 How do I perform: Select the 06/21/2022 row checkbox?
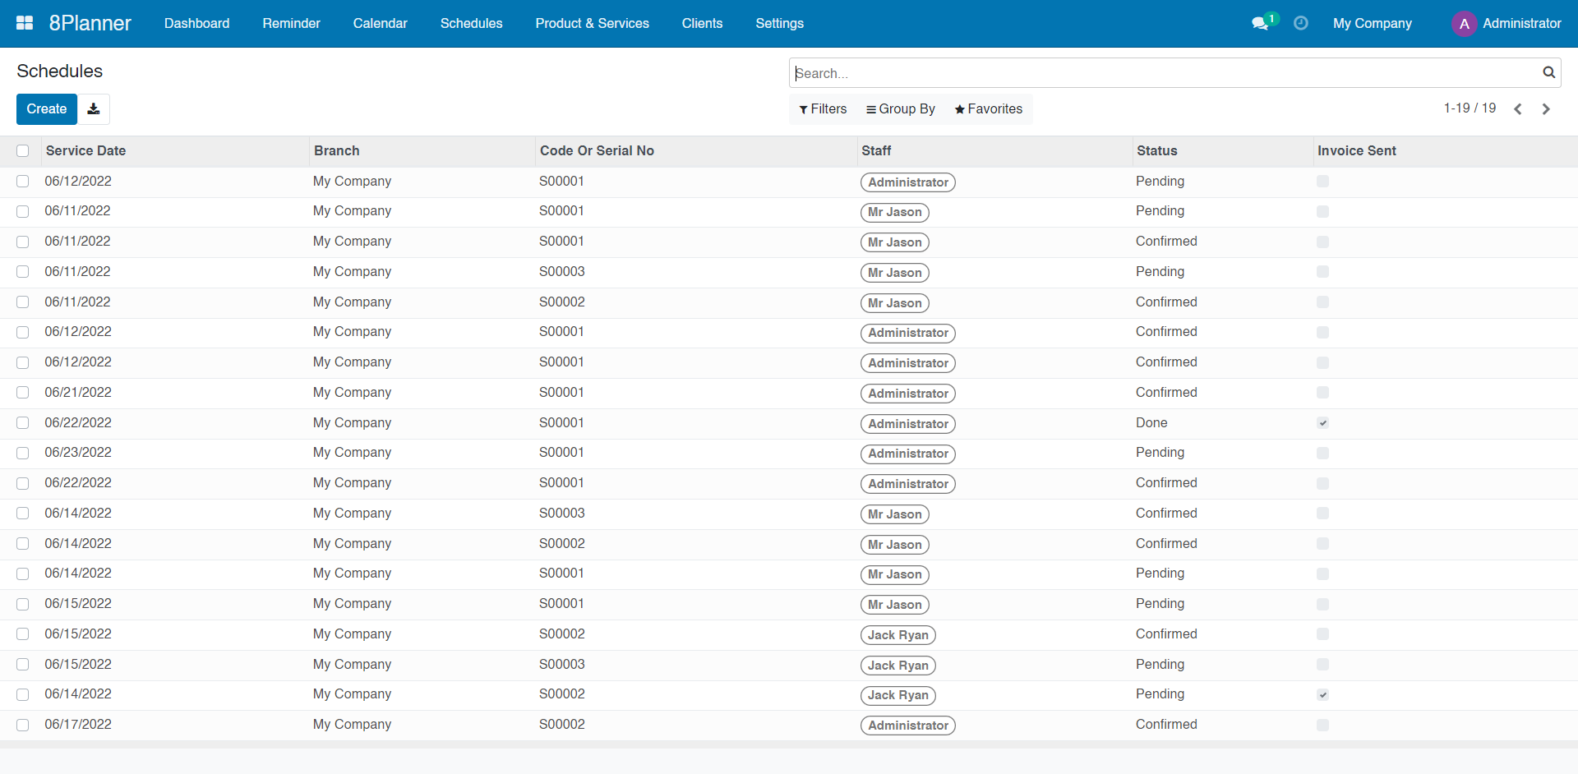point(22,392)
